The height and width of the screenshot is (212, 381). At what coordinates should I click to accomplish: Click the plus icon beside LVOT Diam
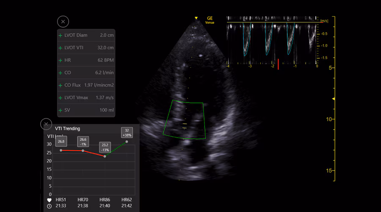(61, 36)
